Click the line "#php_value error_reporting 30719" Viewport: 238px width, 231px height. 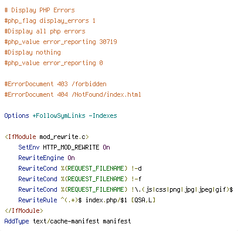click(61, 42)
